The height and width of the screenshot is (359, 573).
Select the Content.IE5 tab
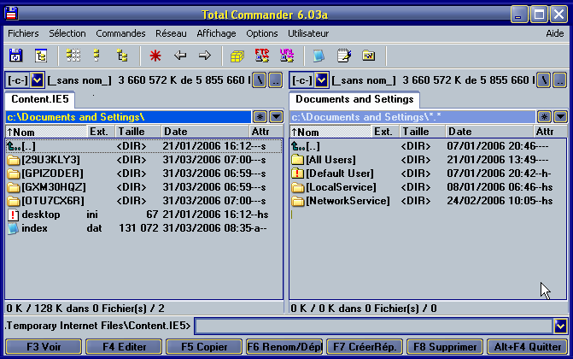(40, 99)
